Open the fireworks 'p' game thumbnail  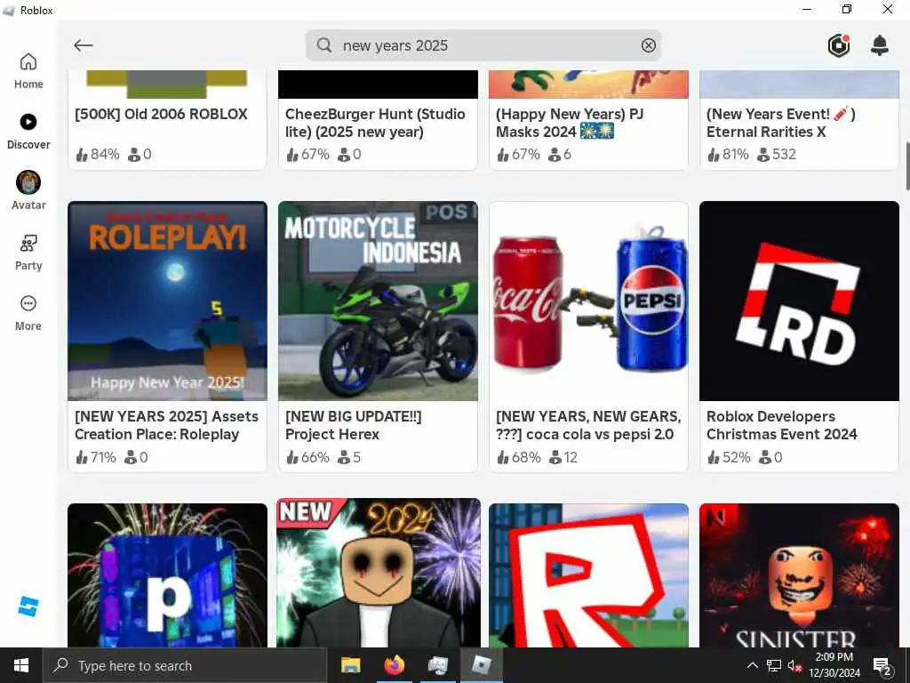(x=168, y=575)
